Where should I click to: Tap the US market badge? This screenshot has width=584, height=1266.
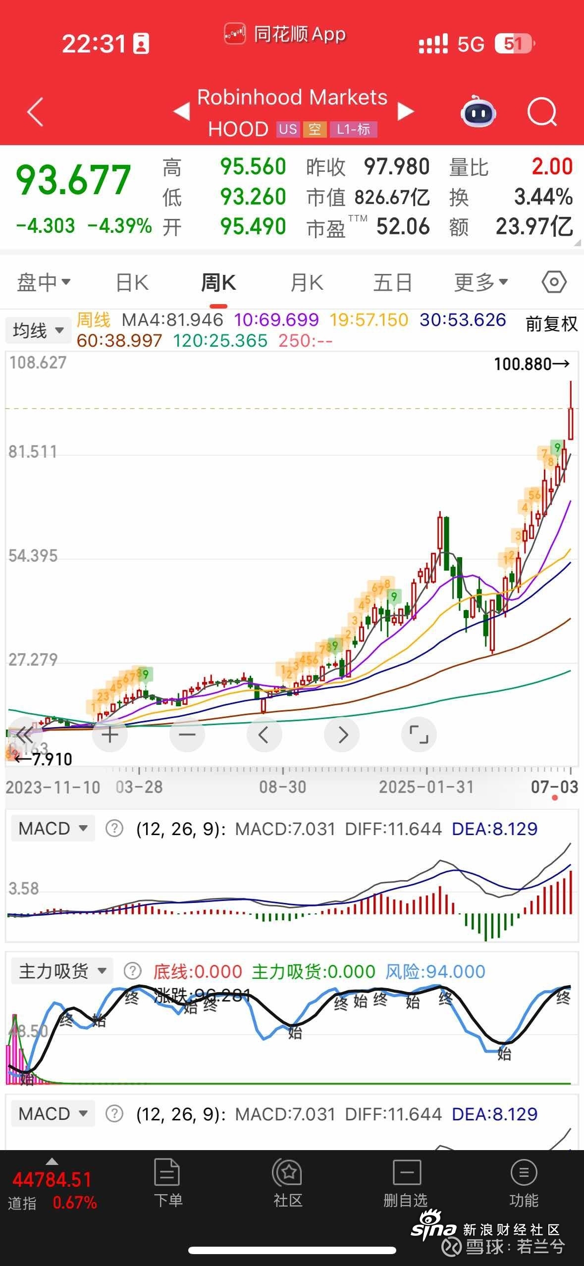tap(288, 129)
